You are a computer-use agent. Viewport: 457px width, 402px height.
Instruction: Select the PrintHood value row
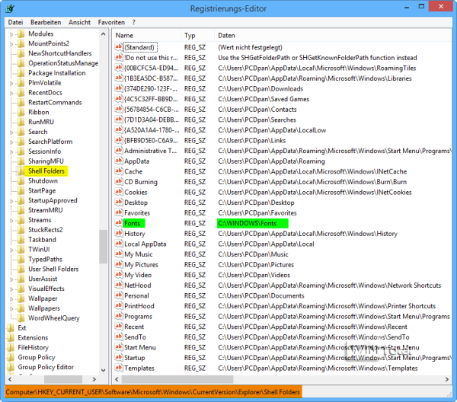coord(282,306)
